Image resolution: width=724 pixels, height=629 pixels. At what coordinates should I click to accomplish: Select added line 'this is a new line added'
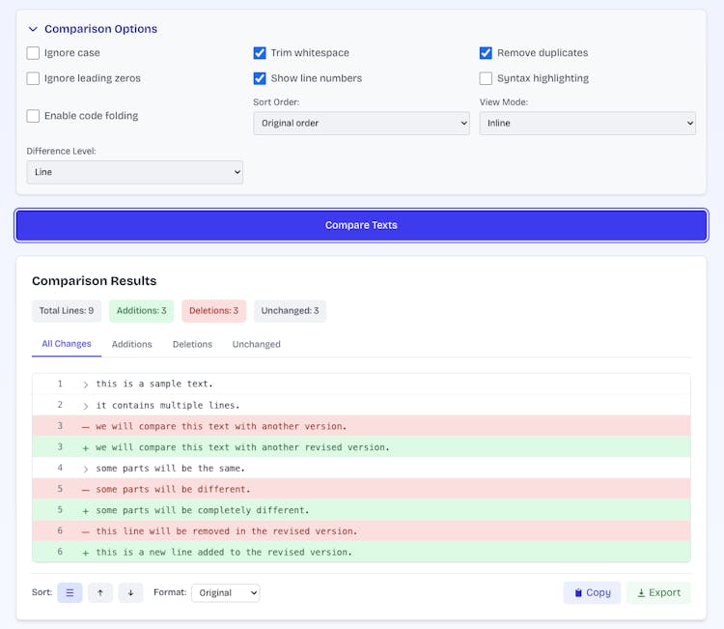[x=361, y=552]
